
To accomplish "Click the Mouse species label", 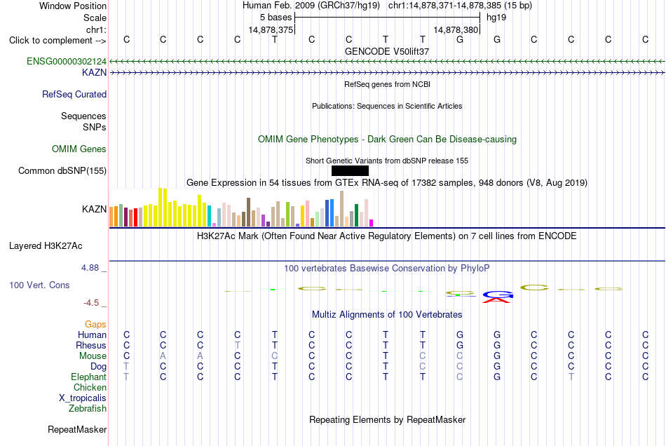I will 93,356.
